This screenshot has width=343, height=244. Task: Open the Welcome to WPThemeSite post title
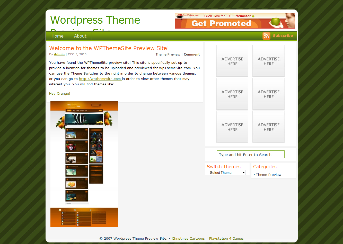109,48
